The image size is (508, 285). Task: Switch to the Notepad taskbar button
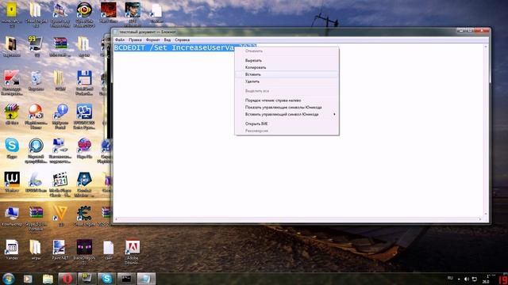(x=146, y=279)
